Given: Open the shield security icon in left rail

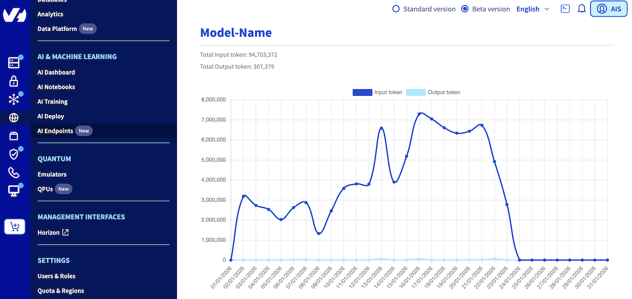Looking at the screenshot, I should pyautogui.click(x=15, y=154).
